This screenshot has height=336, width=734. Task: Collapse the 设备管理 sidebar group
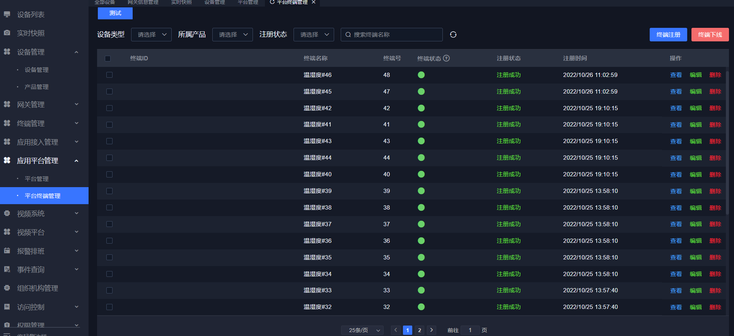[x=77, y=52]
